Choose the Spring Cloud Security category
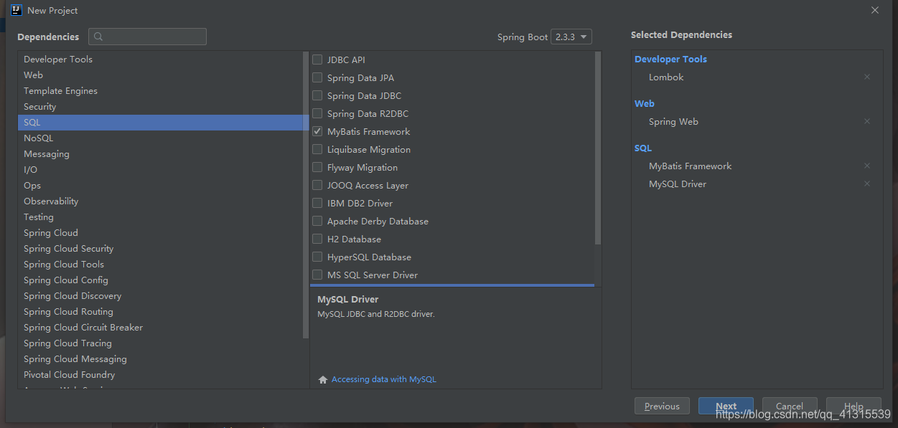898x428 pixels. [163, 249]
